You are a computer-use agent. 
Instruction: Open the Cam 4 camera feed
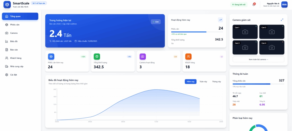tap(271, 48)
